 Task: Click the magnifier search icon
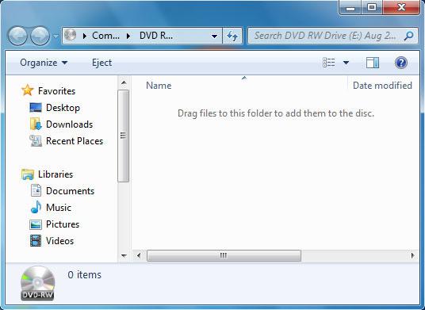click(x=408, y=36)
